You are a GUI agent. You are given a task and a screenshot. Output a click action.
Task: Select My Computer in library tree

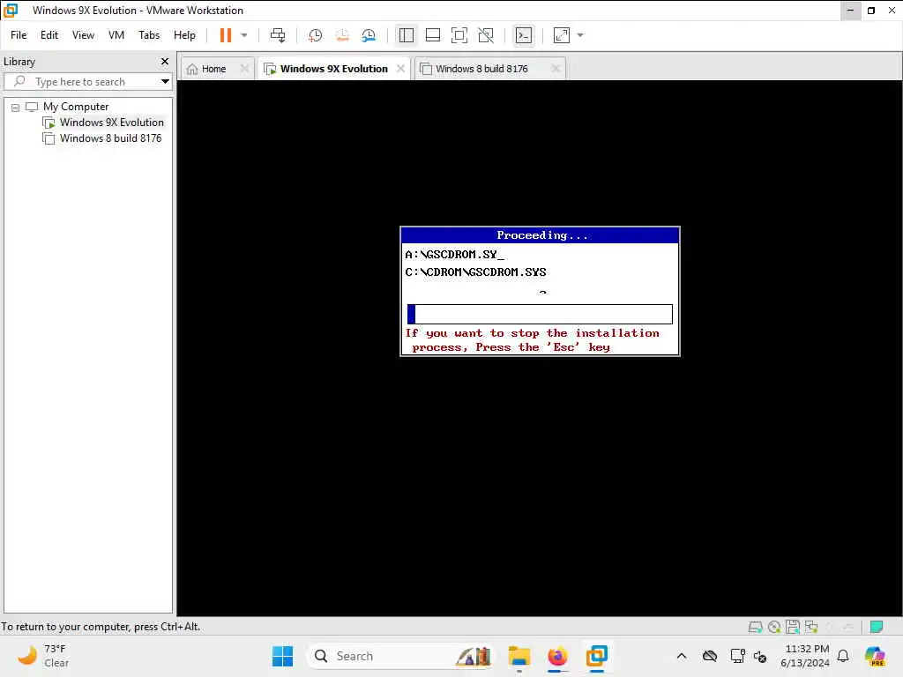pos(76,107)
